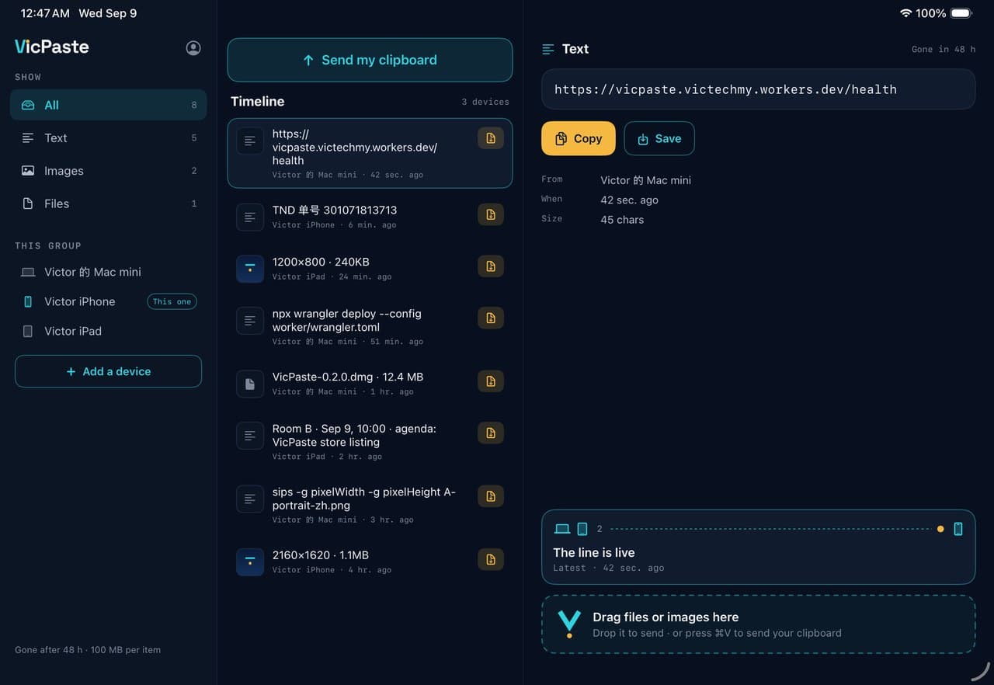This screenshot has width=994, height=685.
Task: Open the 1200×800 · 240KB entry
Action: (370, 268)
